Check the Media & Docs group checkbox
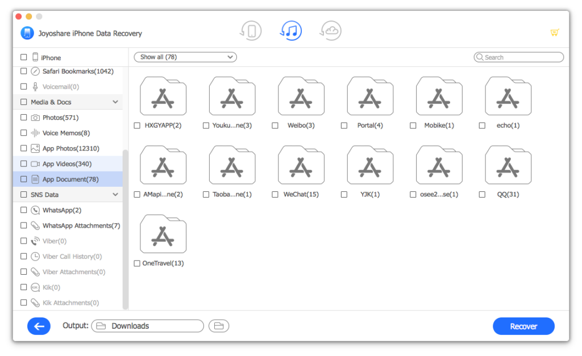Viewport: 582px width, 356px height. (x=24, y=102)
